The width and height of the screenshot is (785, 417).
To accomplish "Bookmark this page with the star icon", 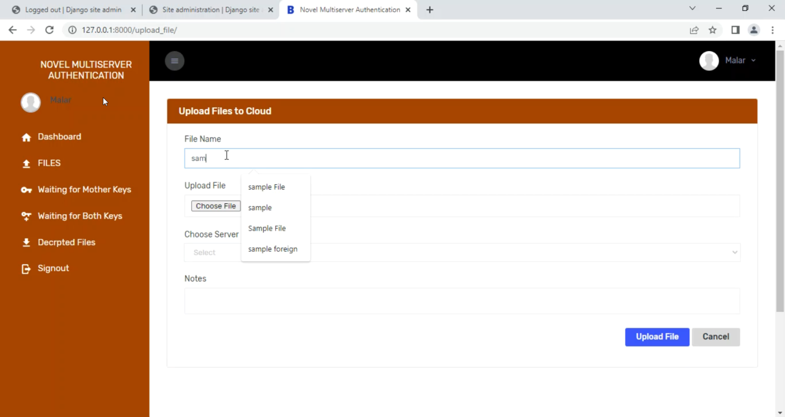I will 712,30.
